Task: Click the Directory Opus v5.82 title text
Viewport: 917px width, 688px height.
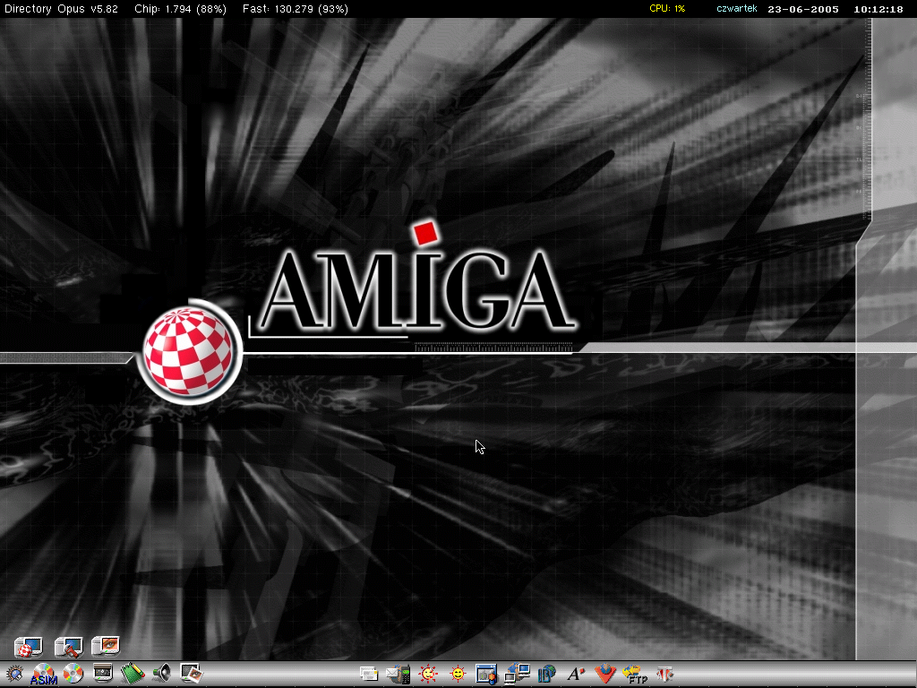Action: coord(61,9)
